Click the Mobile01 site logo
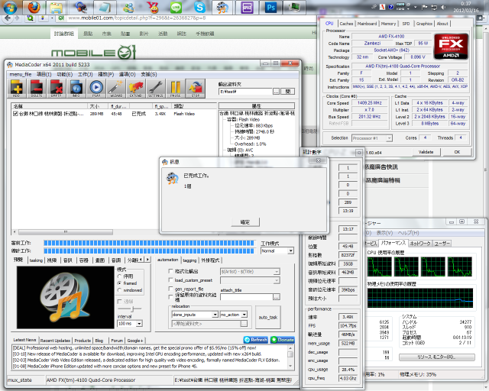Screen dimensions: 489x391 (x=93, y=52)
